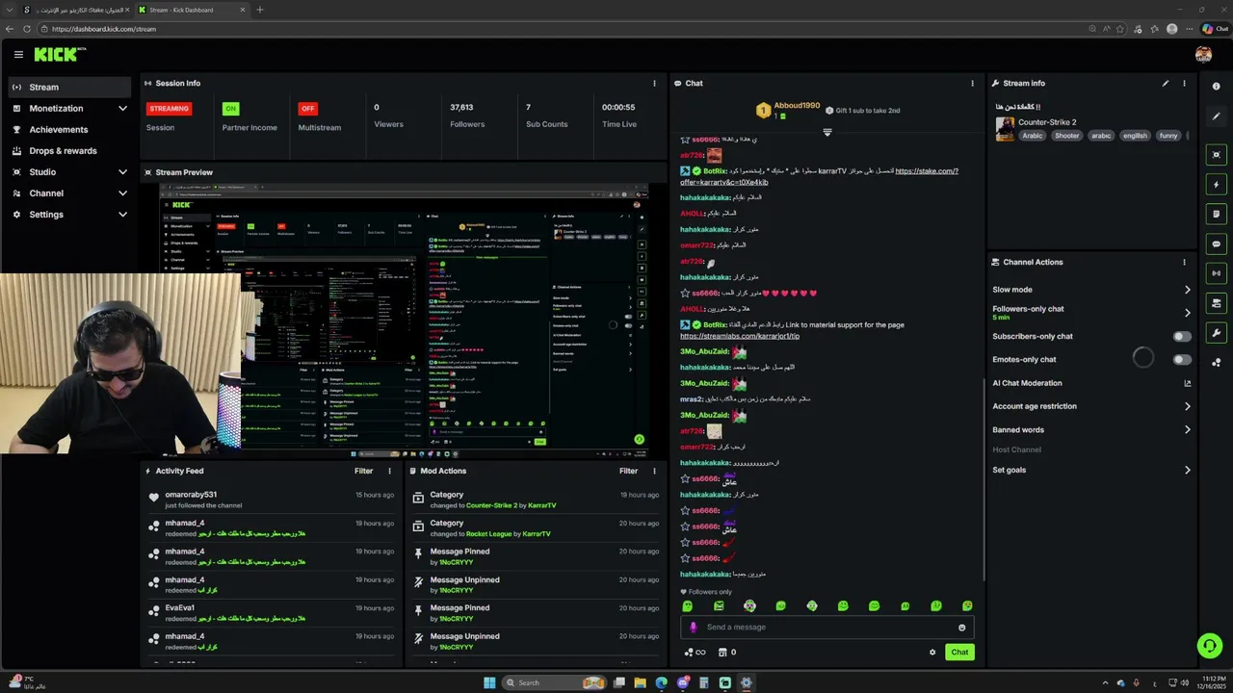The image size is (1233, 693).
Task: Click the first green emote in the quick emote row
Action: point(688,605)
